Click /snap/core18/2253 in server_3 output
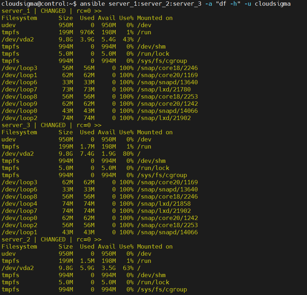Screen dimensions: 307x295 (x=167, y=225)
